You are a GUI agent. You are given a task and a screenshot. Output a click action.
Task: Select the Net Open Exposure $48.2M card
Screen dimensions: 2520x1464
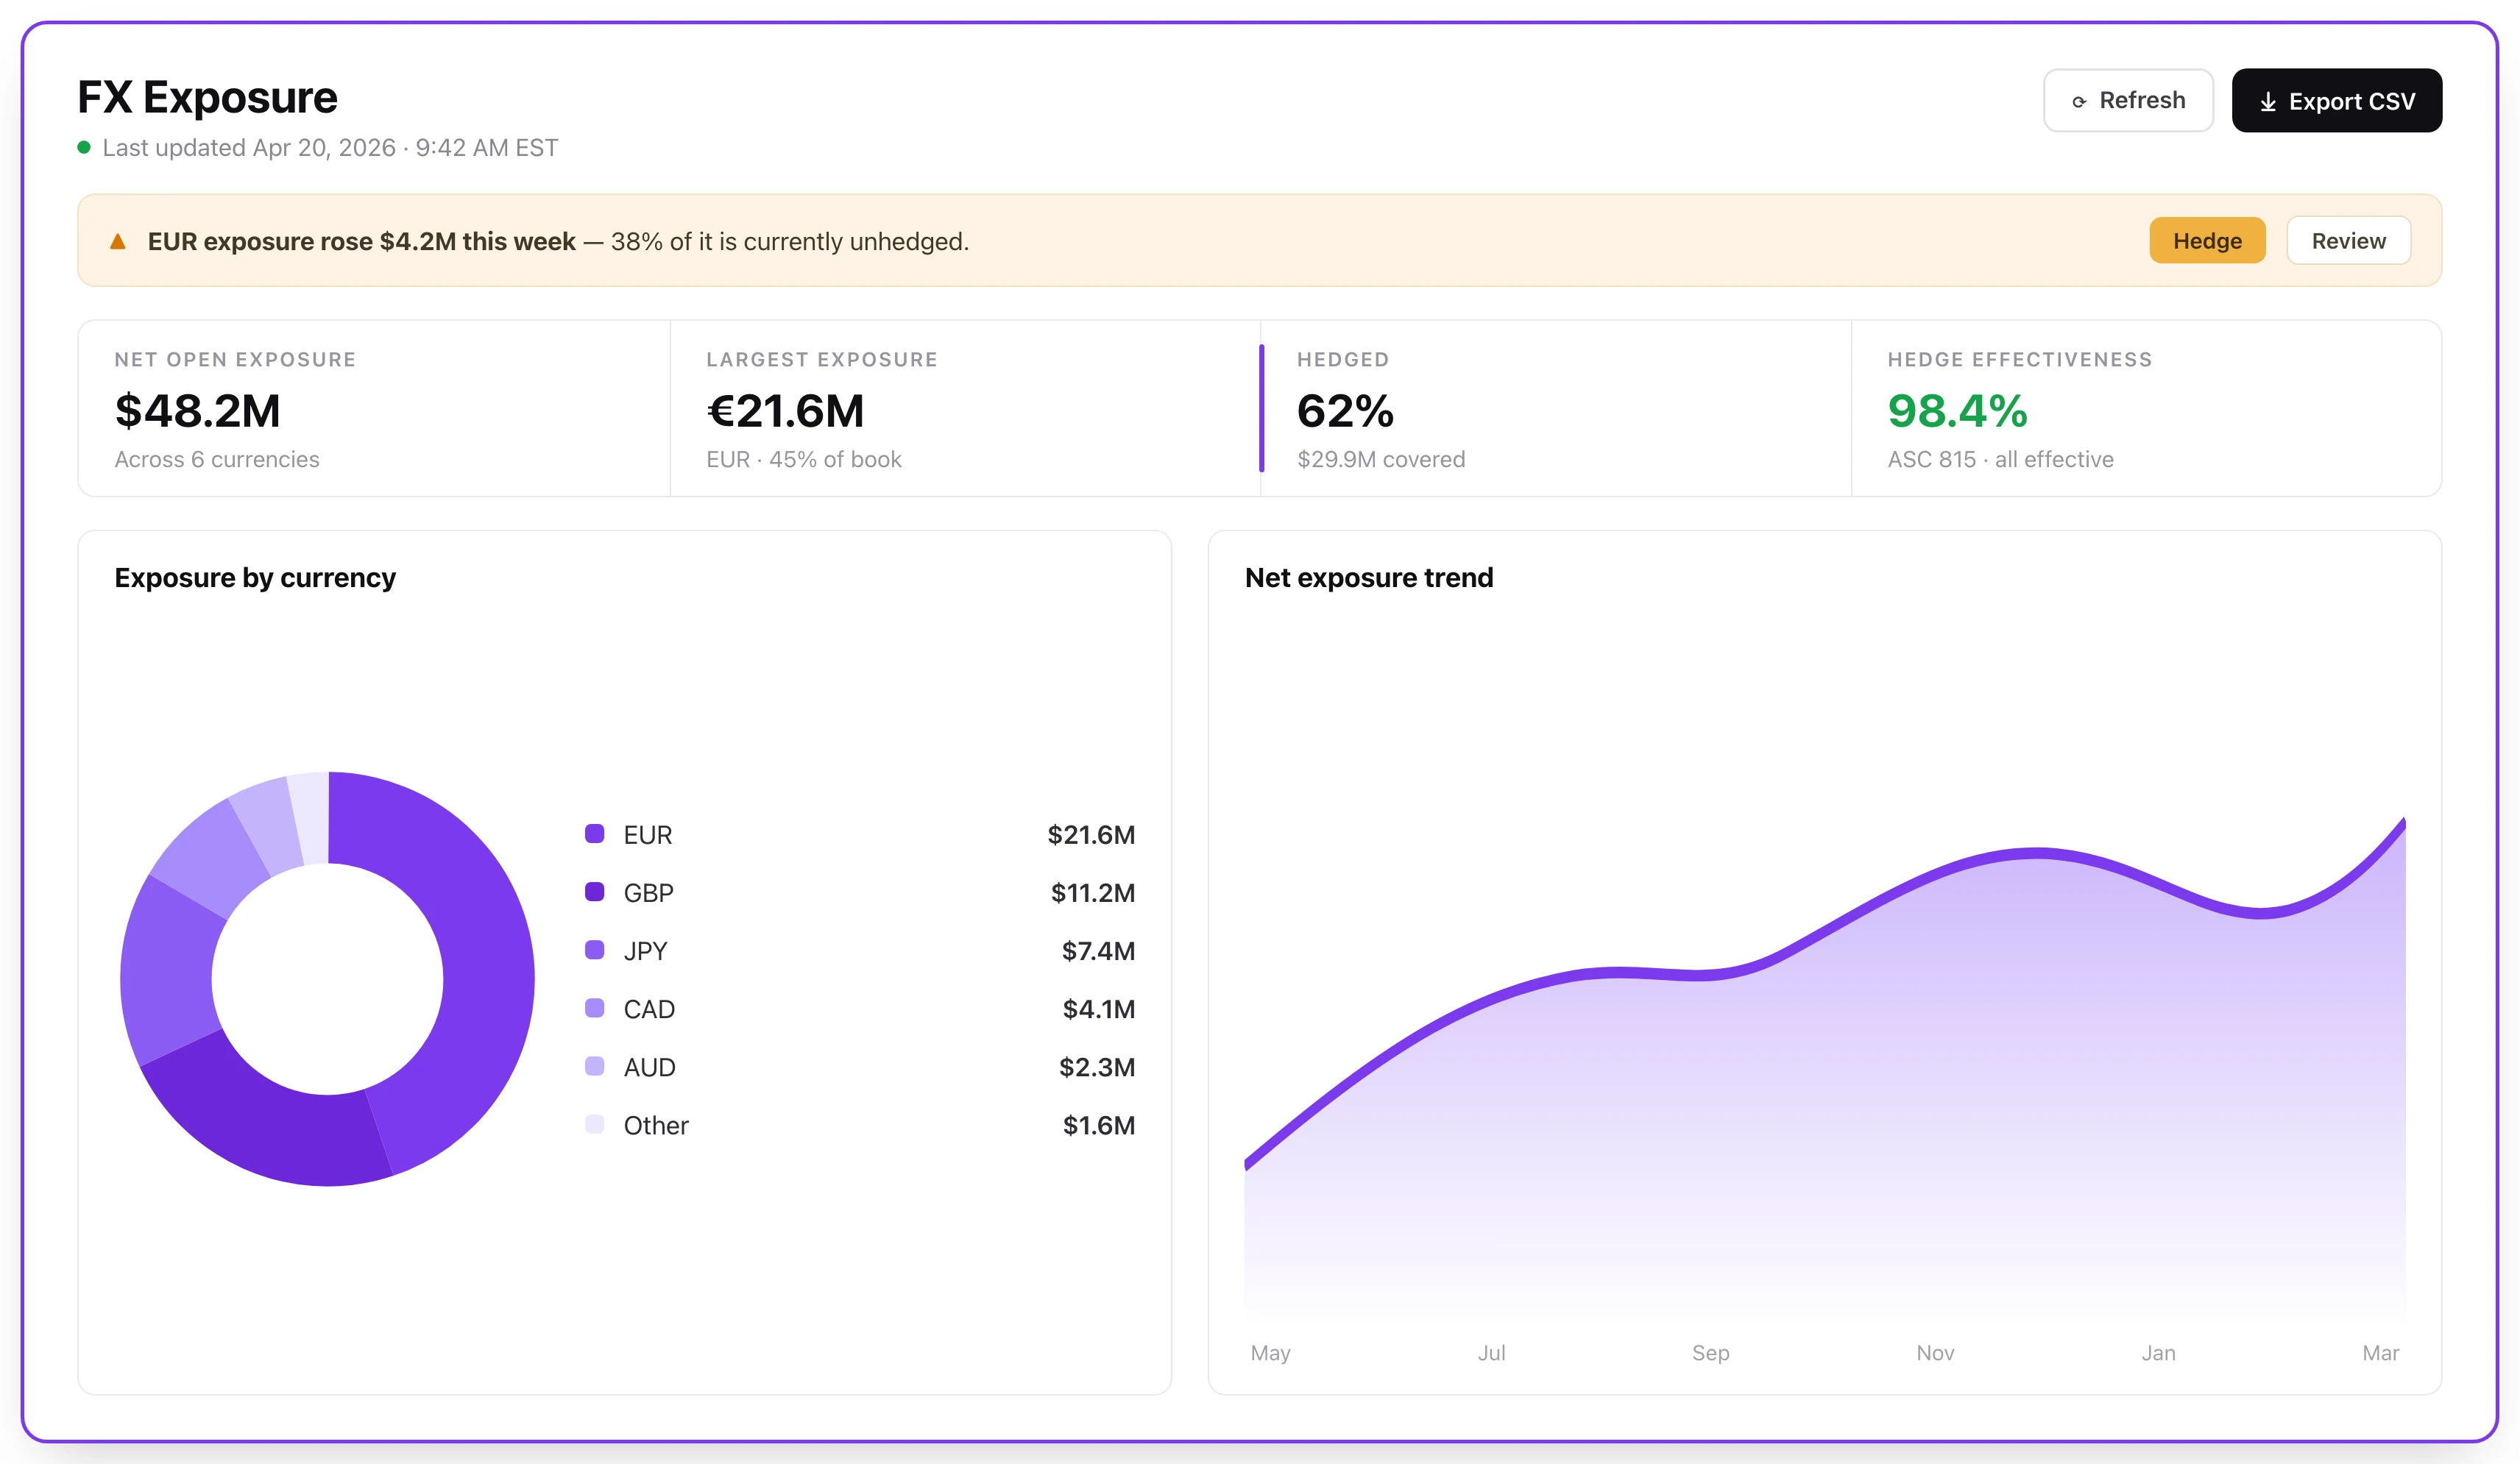point(374,409)
